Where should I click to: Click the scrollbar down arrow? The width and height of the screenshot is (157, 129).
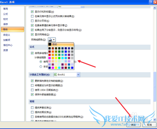click(x=154, y=120)
